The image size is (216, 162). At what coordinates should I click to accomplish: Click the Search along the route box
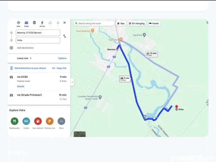[x=94, y=24]
